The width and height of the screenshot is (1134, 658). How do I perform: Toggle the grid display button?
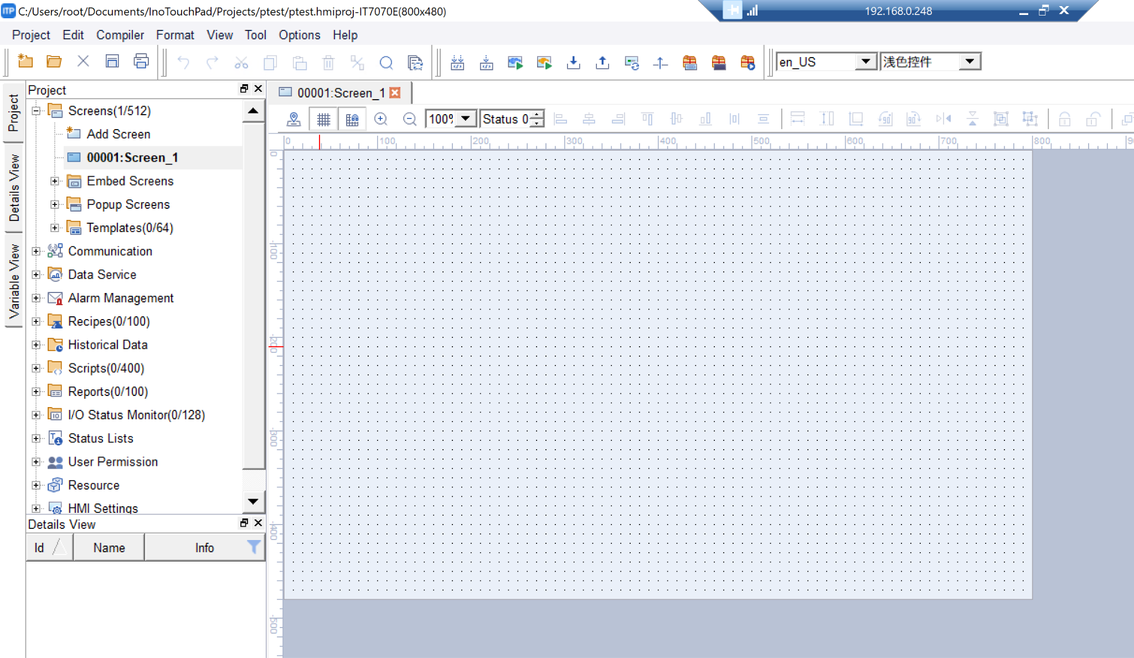323,119
